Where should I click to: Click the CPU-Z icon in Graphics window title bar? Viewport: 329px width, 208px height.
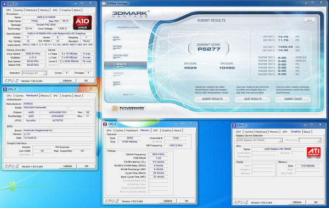(x=234, y=125)
